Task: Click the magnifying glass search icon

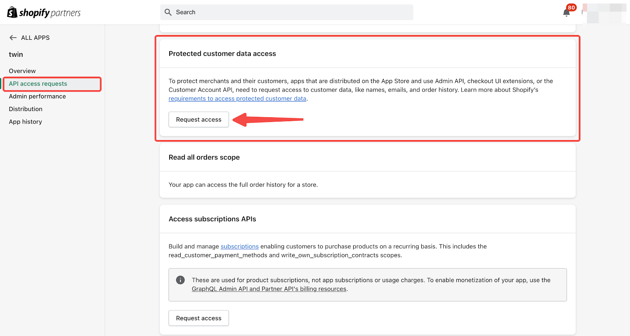Action: (x=168, y=12)
